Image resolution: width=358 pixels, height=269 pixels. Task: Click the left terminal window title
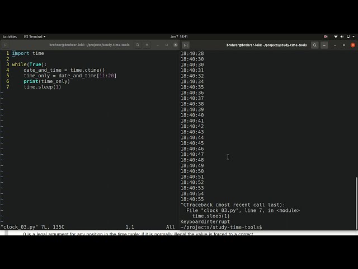point(89,45)
